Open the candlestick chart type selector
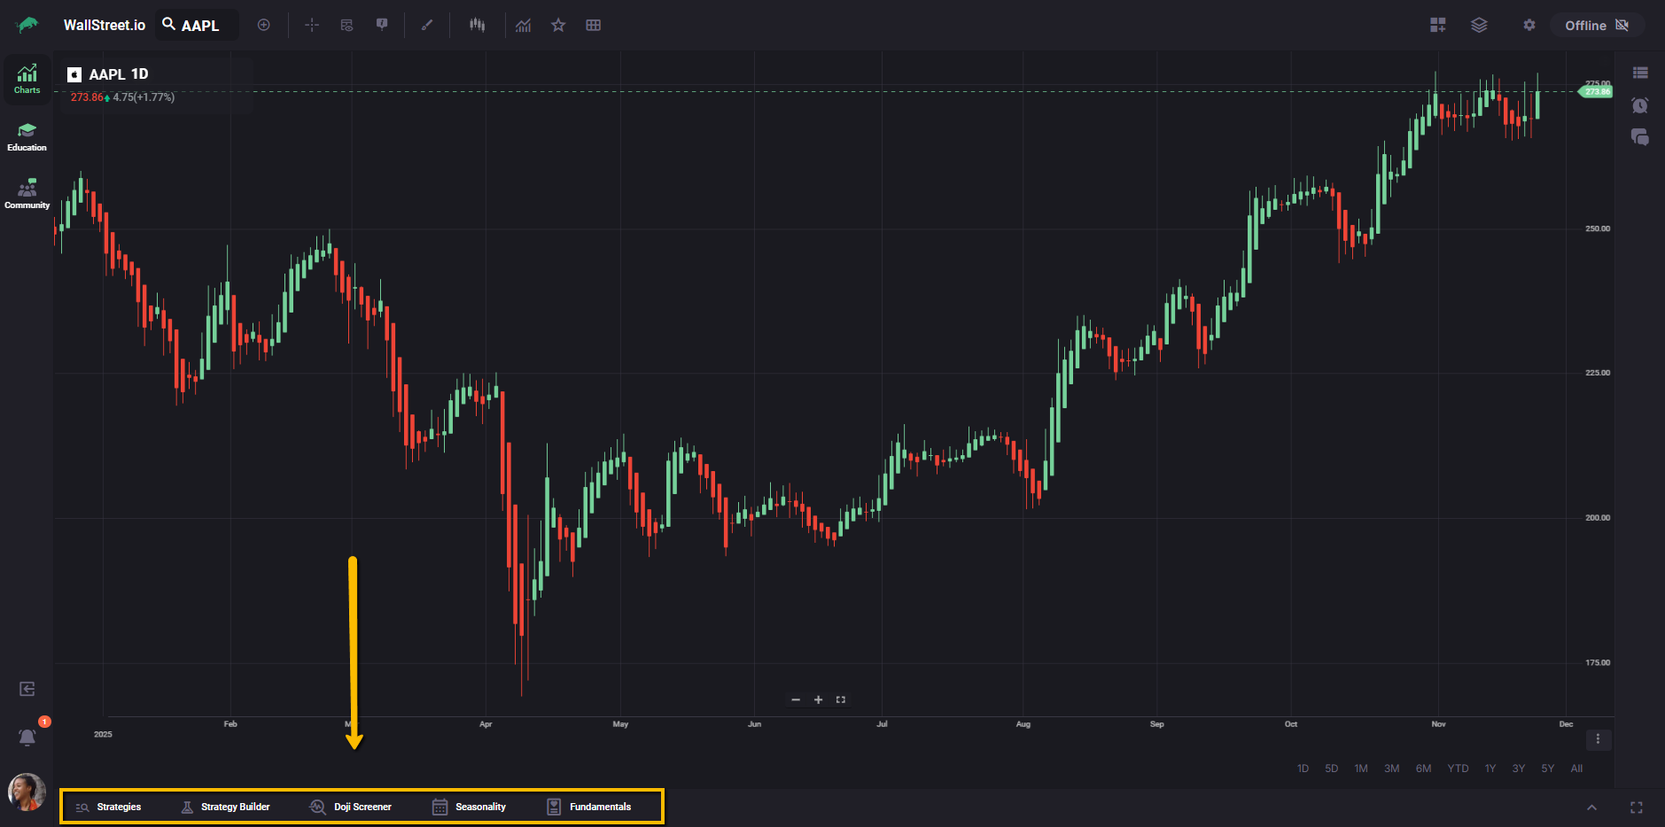Viewport: 1665px width, 827px height. (477, 25)
